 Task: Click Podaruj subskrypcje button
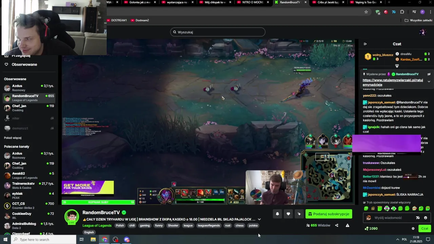pyautogui.click(x=329, y=214)
